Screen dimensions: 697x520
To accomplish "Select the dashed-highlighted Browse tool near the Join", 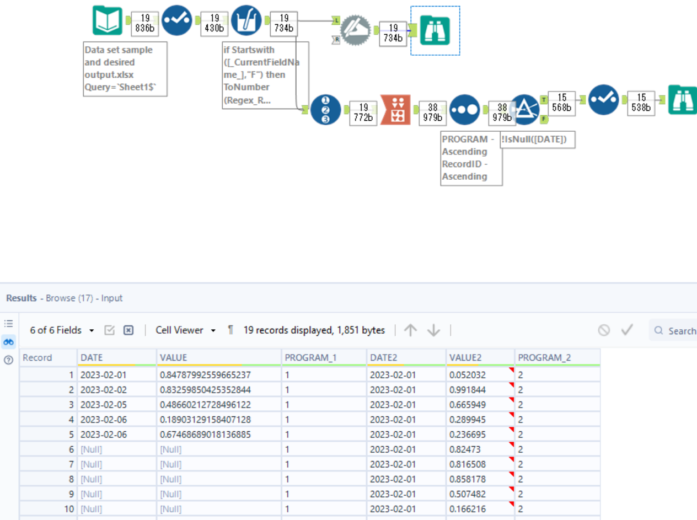I will click(x=435, y=30).
